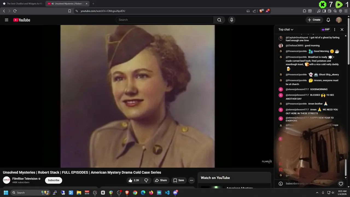This screenshot has width=350, height=197.
Task: Select the Unsolved Mysteries browser tab
Action: click(68, 4)
